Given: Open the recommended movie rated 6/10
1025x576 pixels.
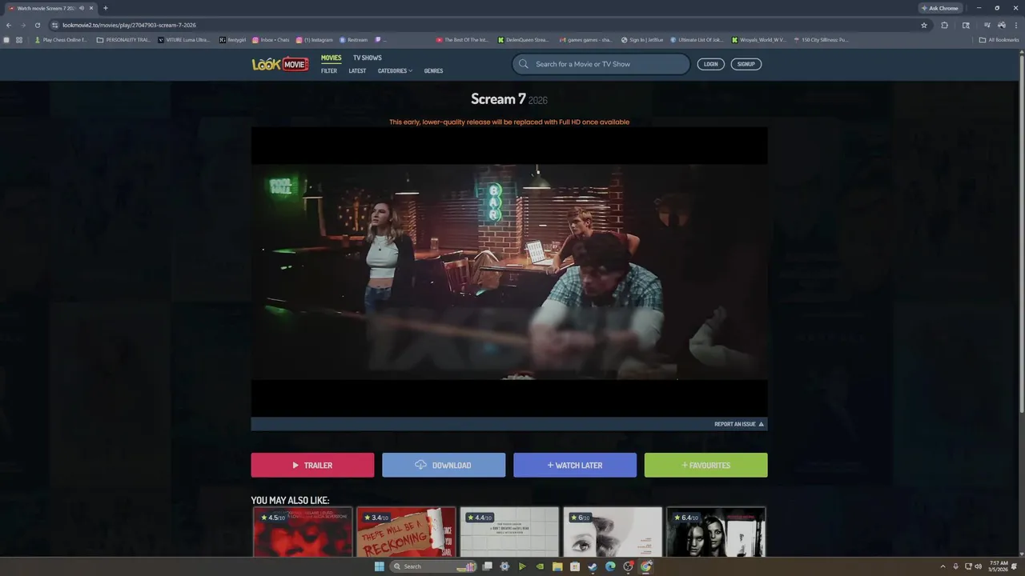Looking at the screenshot, I should tap(613, 532).
